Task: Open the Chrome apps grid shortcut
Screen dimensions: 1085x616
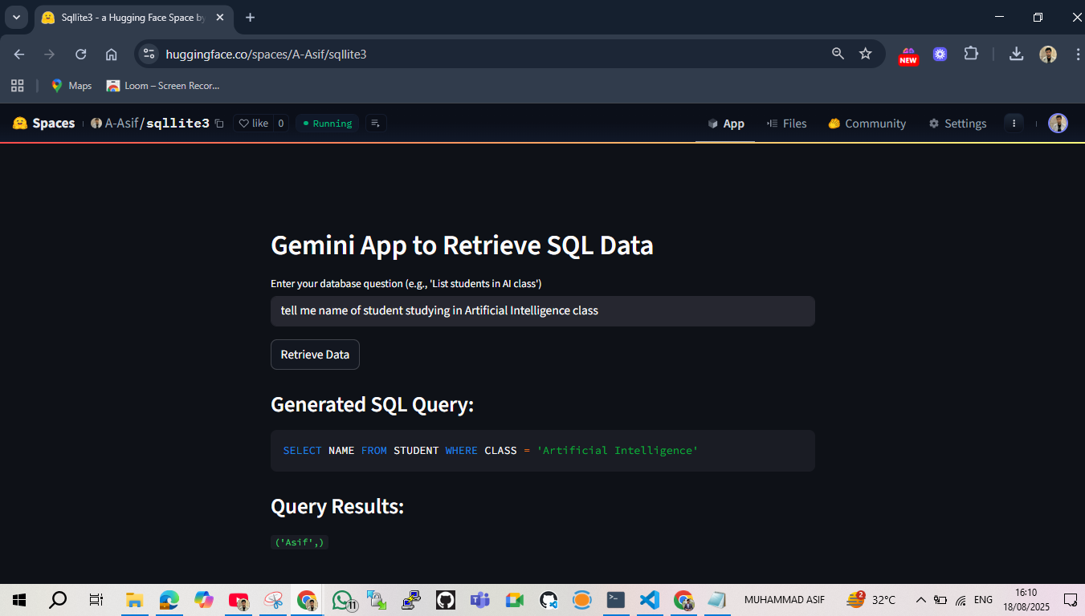Action: 18,86
